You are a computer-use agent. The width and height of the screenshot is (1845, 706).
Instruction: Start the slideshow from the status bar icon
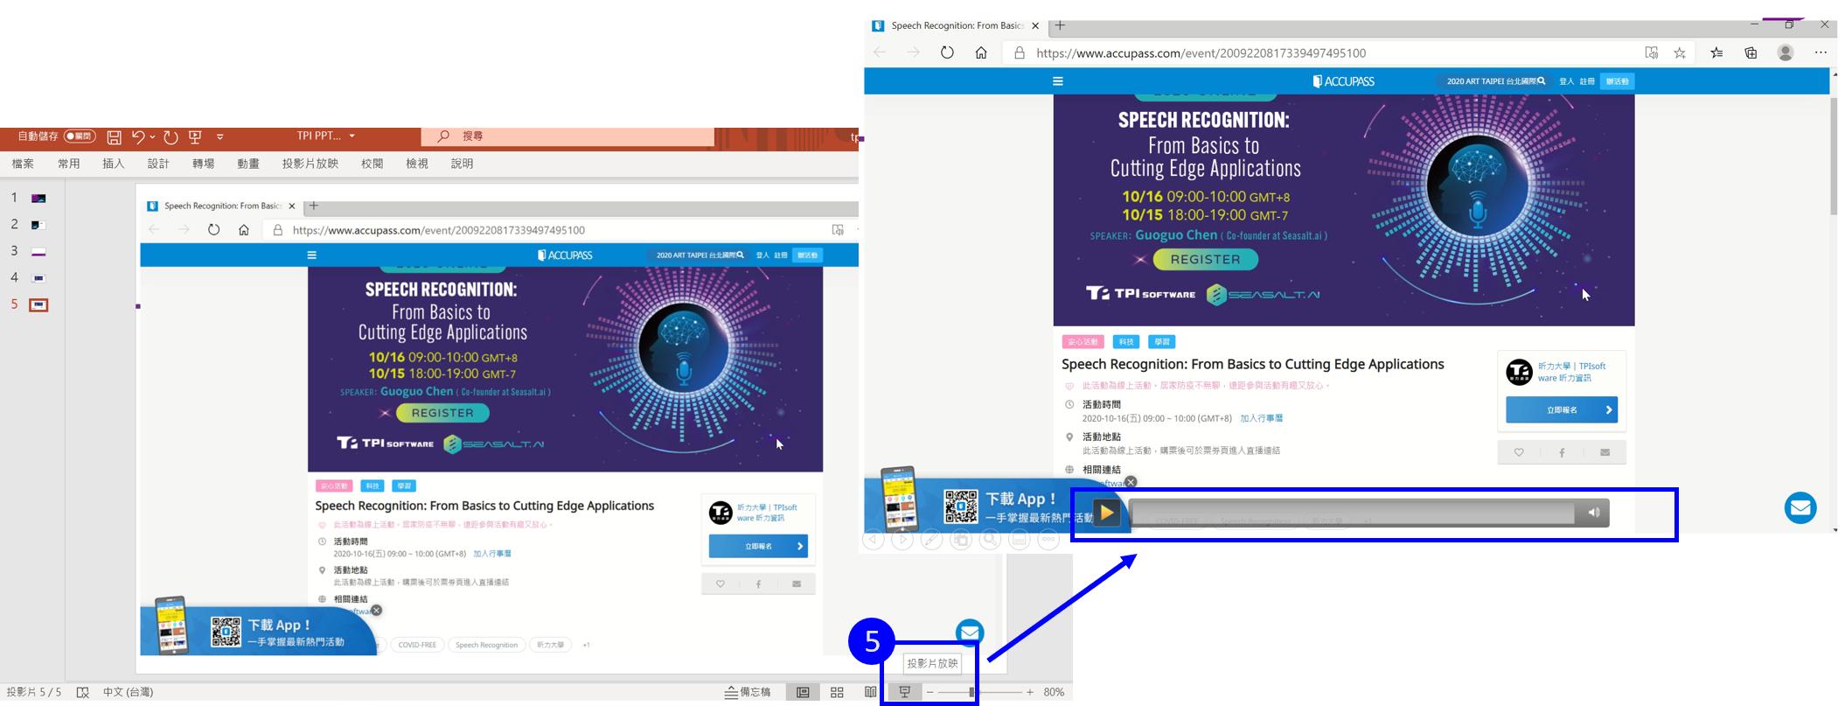[x=905, y=692]
